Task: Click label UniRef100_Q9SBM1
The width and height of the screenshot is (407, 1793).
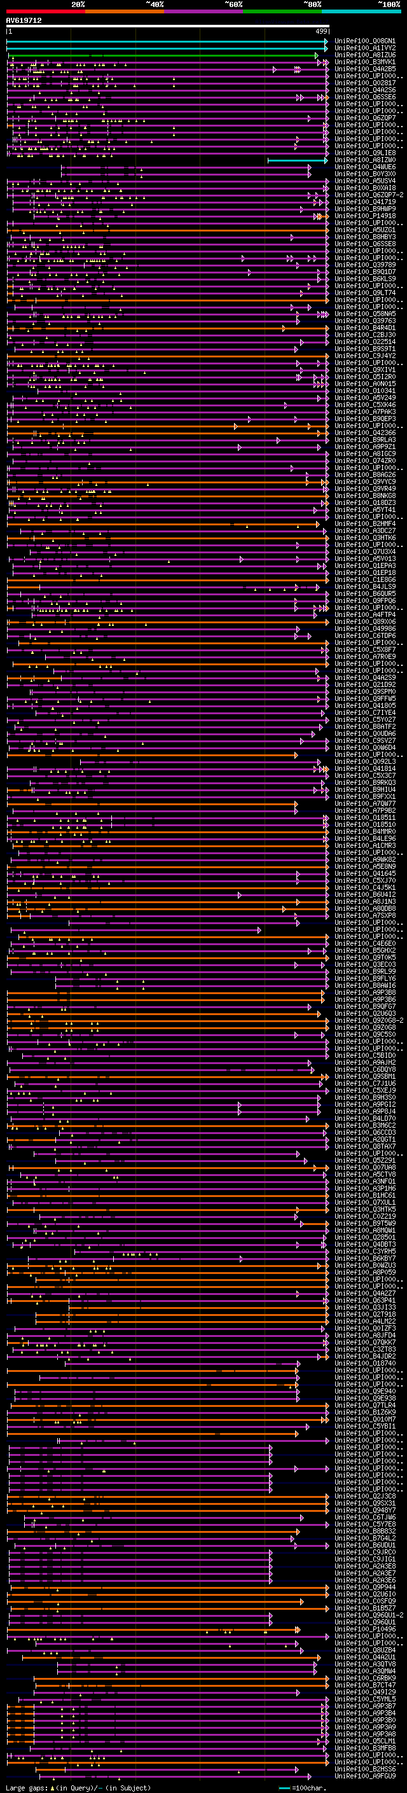Action: tap(365, 1076)
